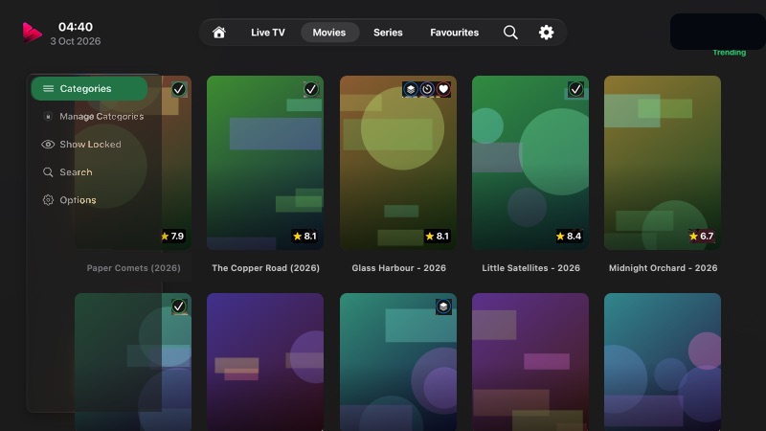Select the Movies tab
This screenshot has width=766, height=431.
(329, 33)
